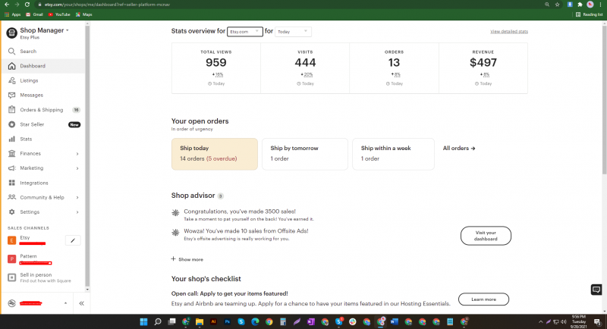Expand the Settings submenu arrow
The width and height of the screenshot is (607, 329).
point(77,212)
